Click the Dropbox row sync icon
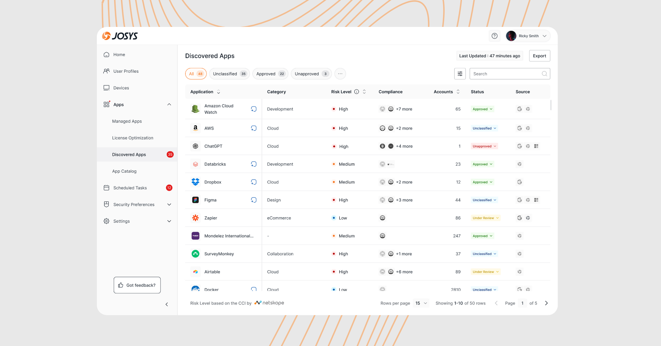This screenshot has width=661, height=346. coord(254,182)
